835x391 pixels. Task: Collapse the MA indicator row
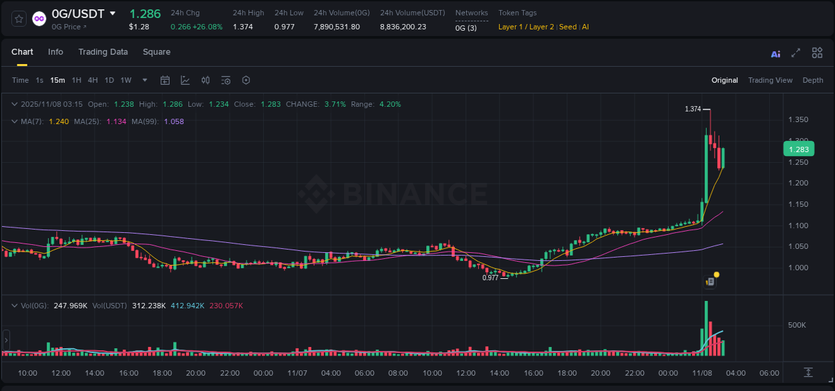15,121
